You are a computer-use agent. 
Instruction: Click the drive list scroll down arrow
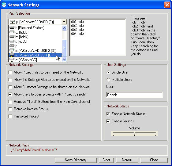point(64,60)
